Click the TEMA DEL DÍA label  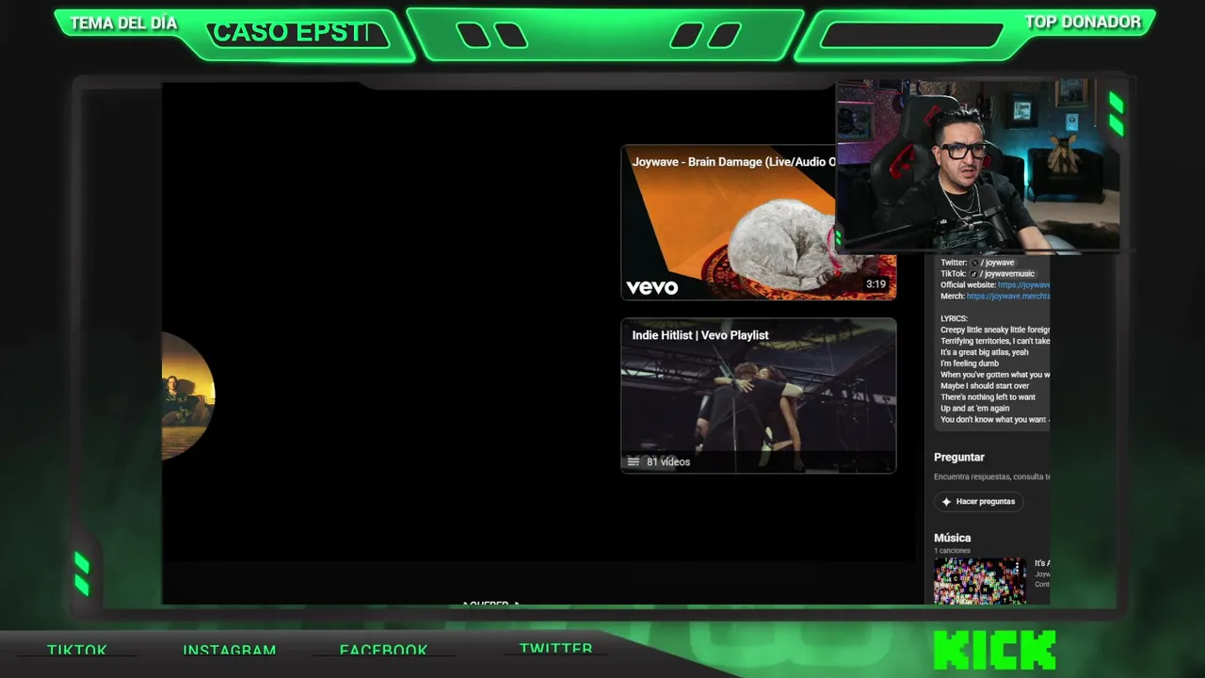point(123,24)
